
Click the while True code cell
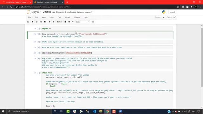coord(107,89)
